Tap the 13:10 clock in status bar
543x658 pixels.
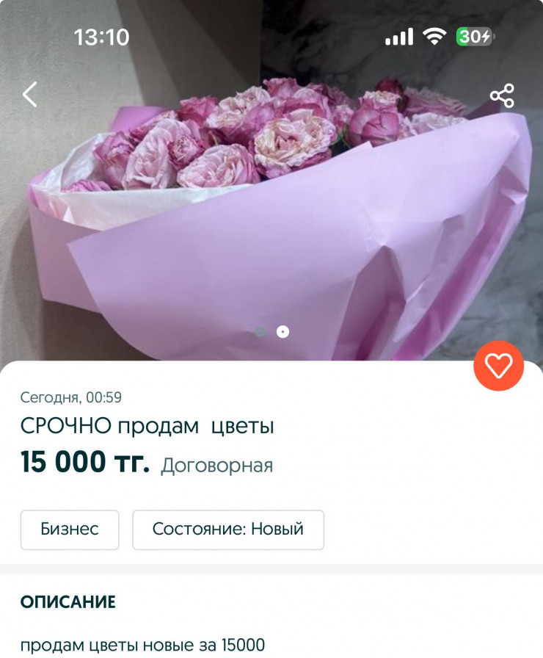point(102,37)
